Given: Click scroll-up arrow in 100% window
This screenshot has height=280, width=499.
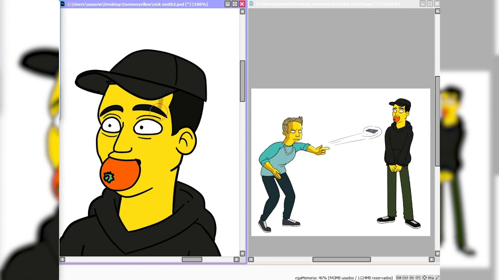Looking at the screenshot, I should click(x=242, y=12).
